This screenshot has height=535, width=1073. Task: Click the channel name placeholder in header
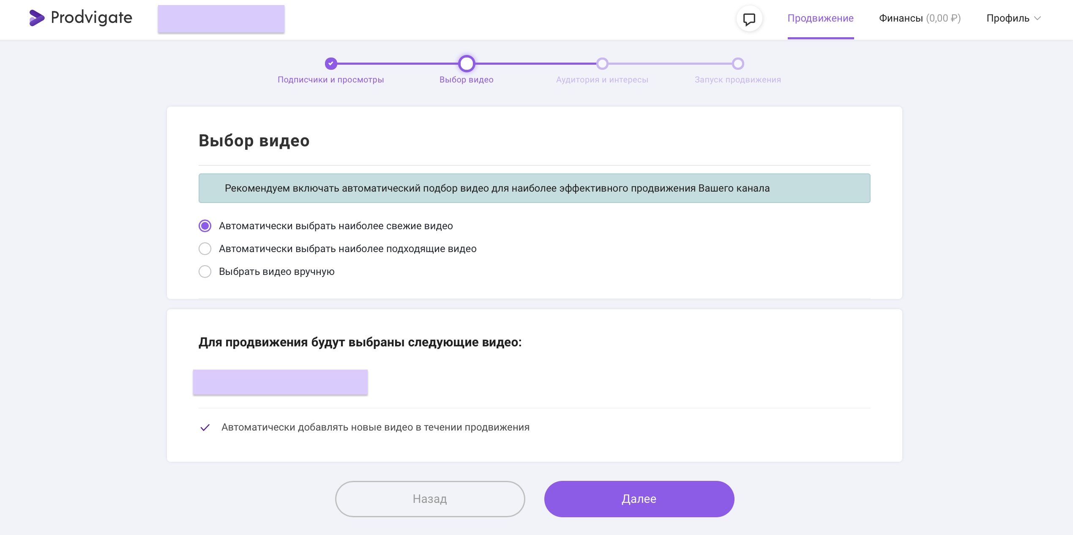click(x=221, y=19)
